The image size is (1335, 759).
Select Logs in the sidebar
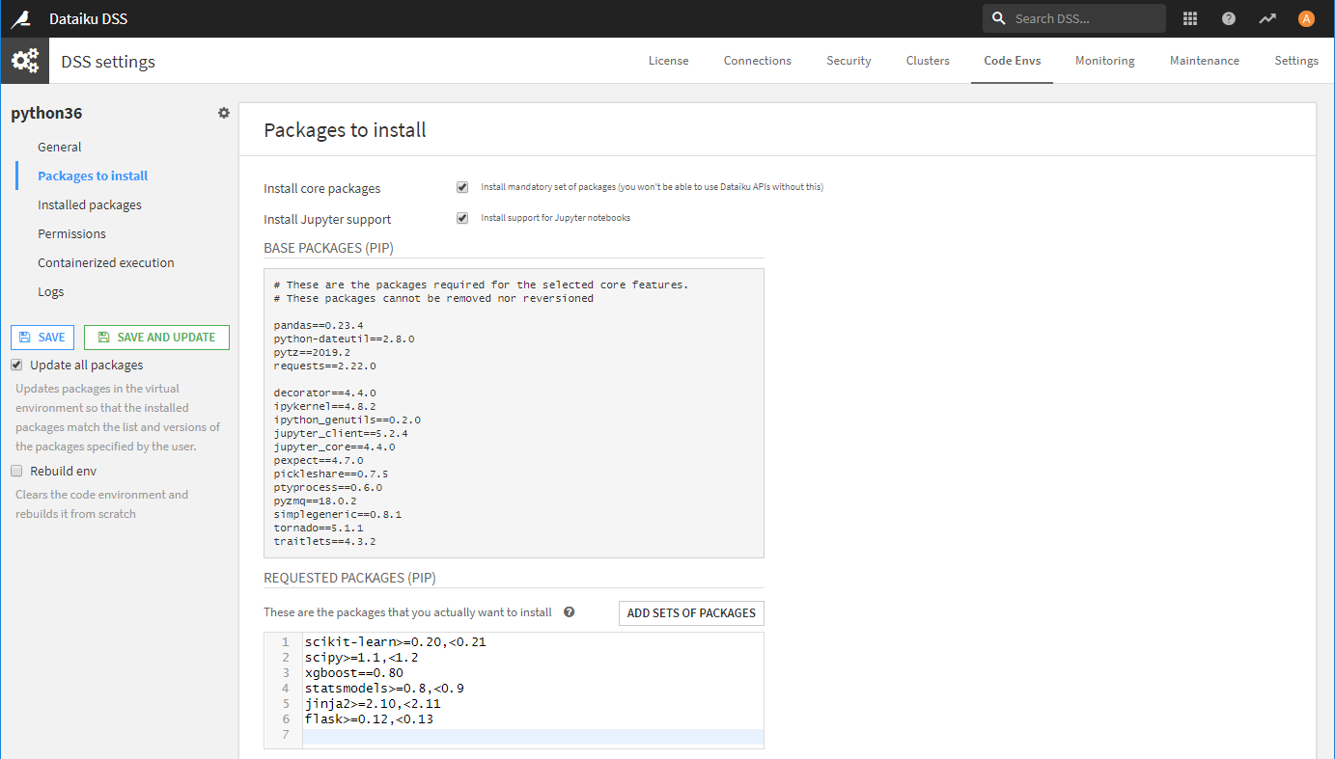coord(51,291)
